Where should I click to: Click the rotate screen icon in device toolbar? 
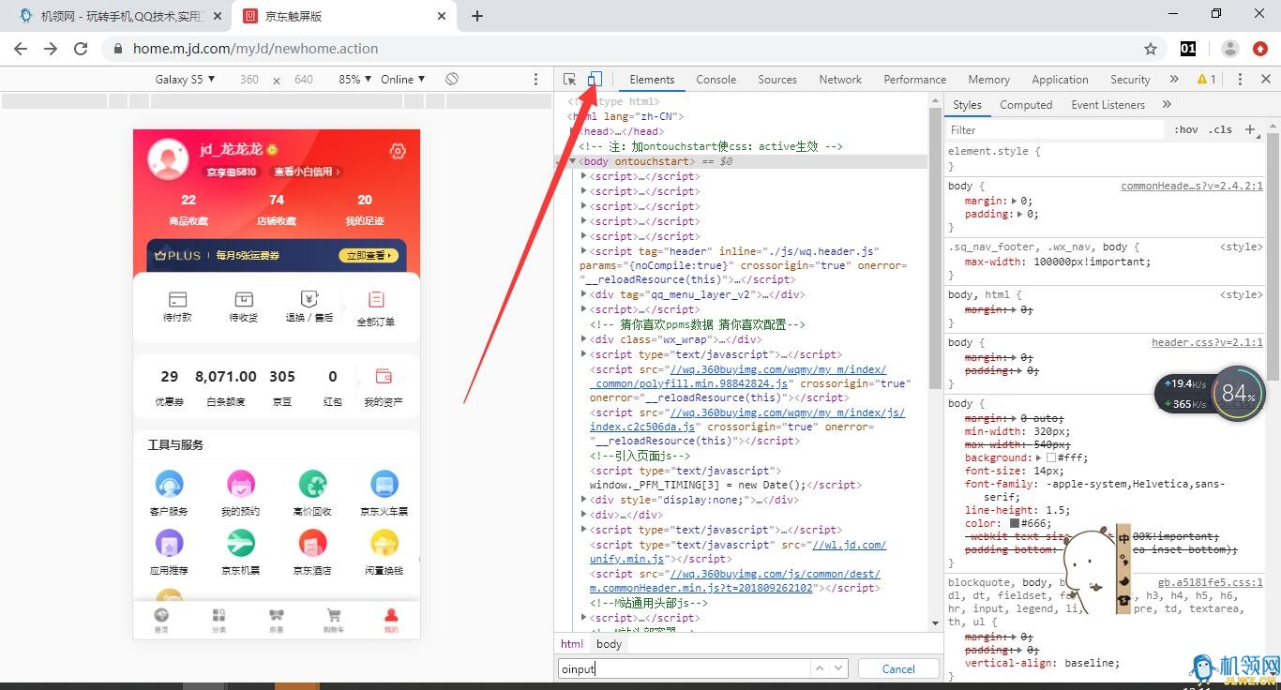click(x=452, y=80)
